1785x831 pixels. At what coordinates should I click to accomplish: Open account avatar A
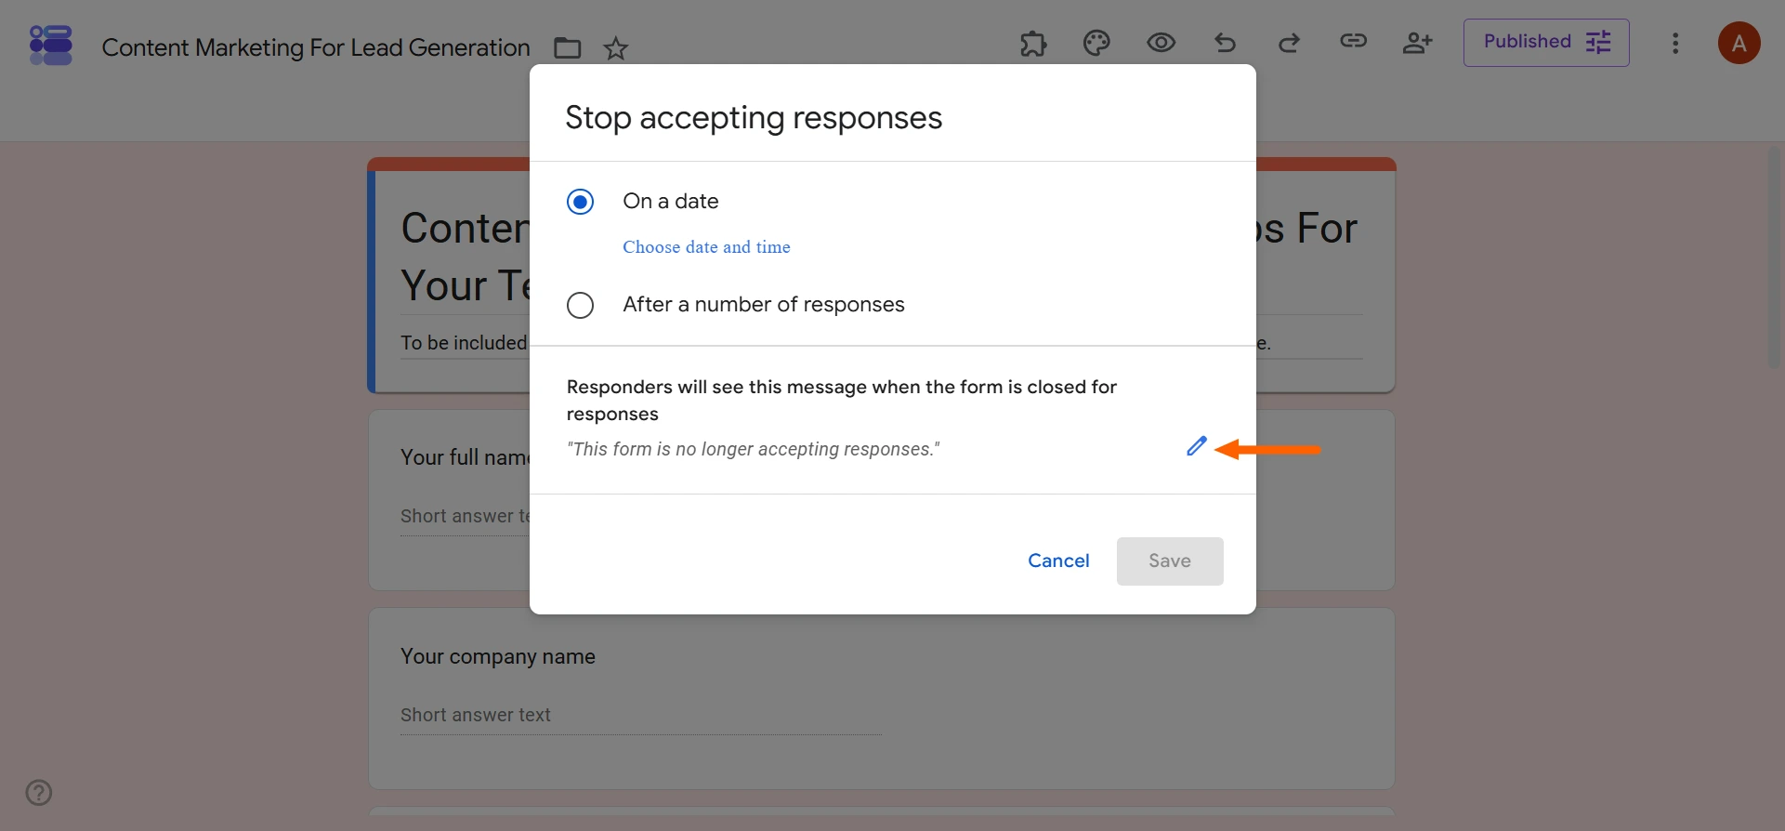point(1739,43)
